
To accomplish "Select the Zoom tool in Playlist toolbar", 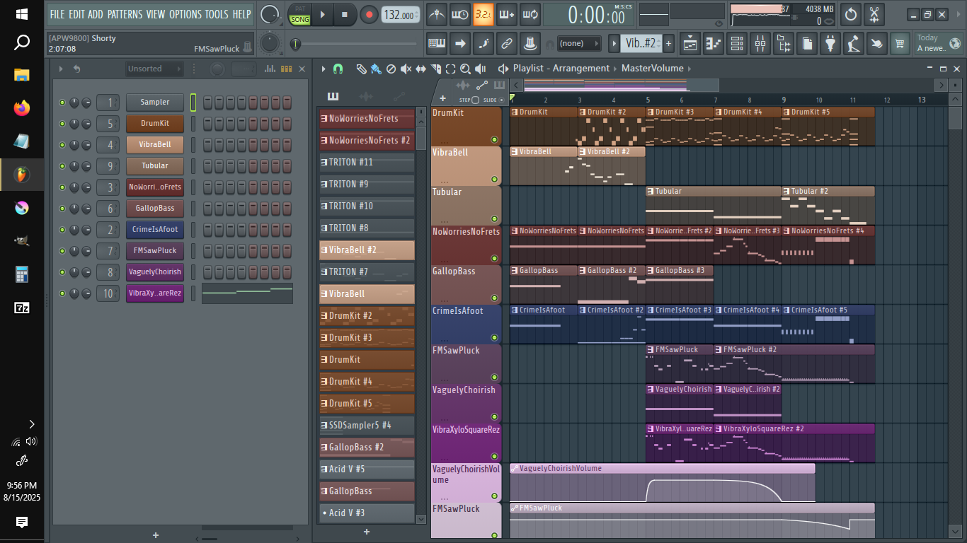I will click(x=465, y=69).
